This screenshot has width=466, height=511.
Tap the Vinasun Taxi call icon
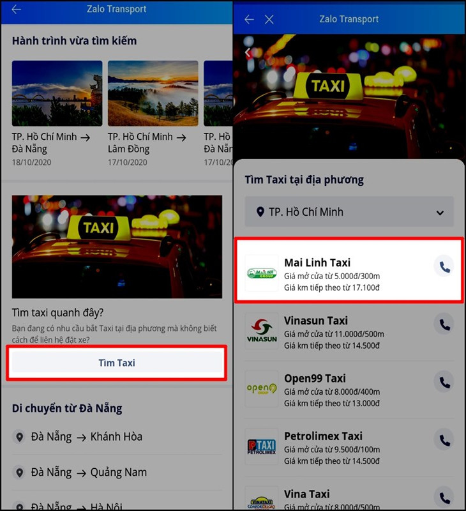point(444,324)
